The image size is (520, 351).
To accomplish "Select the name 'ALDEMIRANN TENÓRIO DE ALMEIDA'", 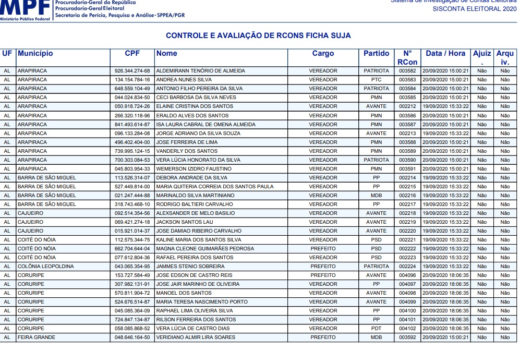I will pos(201,71).
